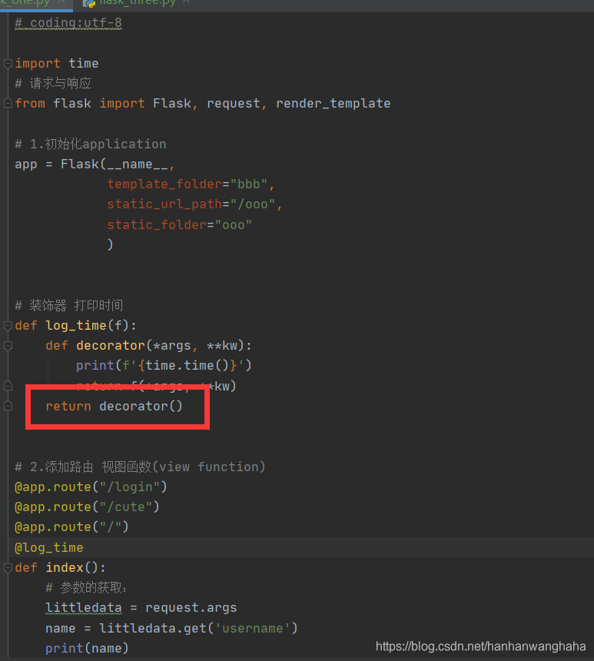Click the @app.route("/login") decorator
Viewport: 594px width, 661px height.
(91, 487)
